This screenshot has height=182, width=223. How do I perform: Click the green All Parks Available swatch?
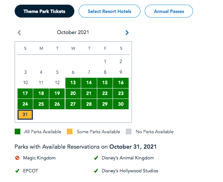[18, 131]
